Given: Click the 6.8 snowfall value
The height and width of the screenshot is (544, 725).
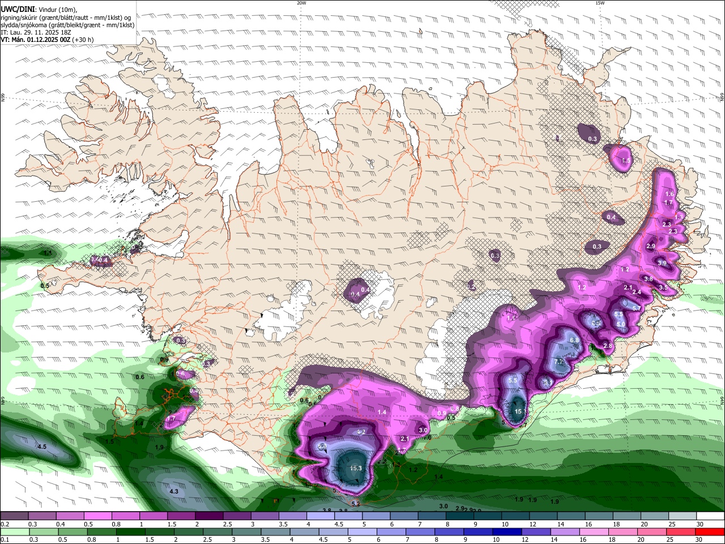Looking at the screenshot, I should (574, 340).
